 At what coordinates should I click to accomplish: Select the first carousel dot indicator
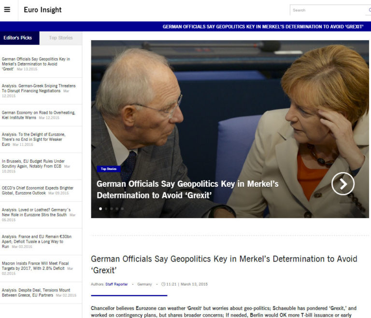pyautogui.click(x=100, y=209)
